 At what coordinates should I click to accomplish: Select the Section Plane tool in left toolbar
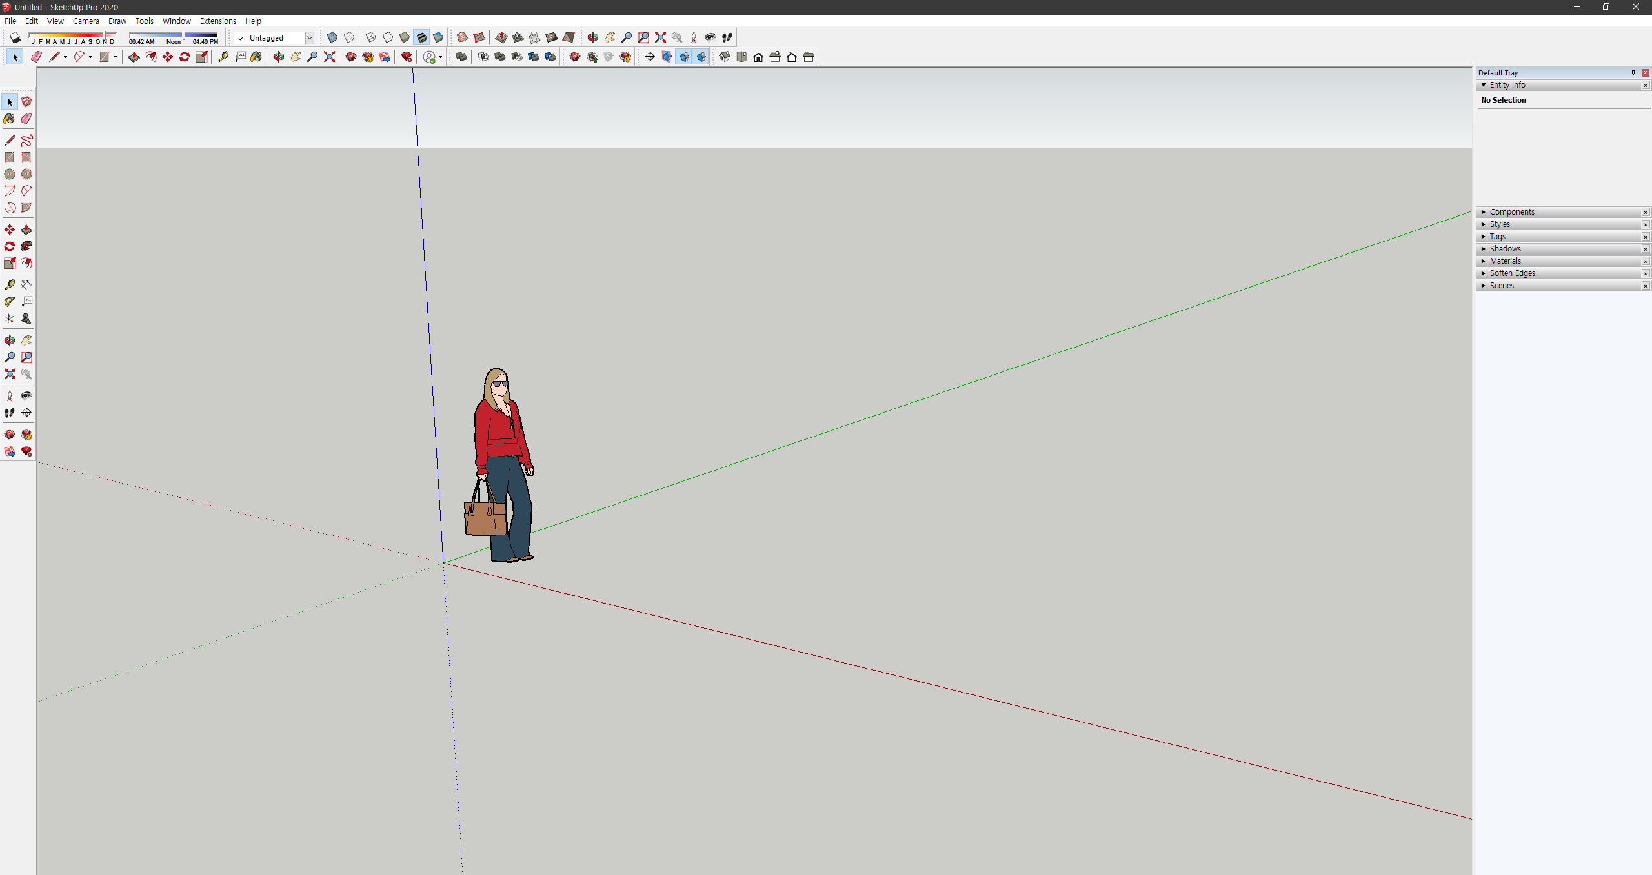[x=26, y=413]
